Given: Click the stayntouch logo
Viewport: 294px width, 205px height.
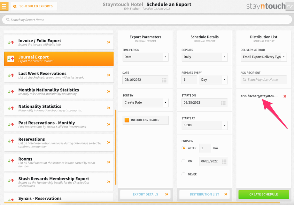Looking at the screenshot, I should 266,6.
